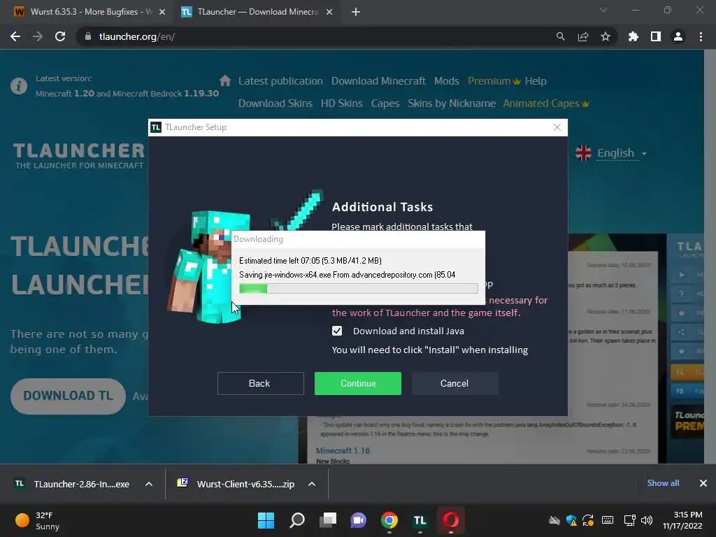The height and width of the screenshot is (537, 716).
Task: Click the TLAUNCHER site logo
Action: point(79,155)
